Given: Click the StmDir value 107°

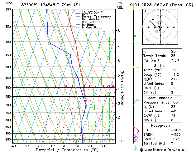Looking at the screenshot, I should coord(175,139).
